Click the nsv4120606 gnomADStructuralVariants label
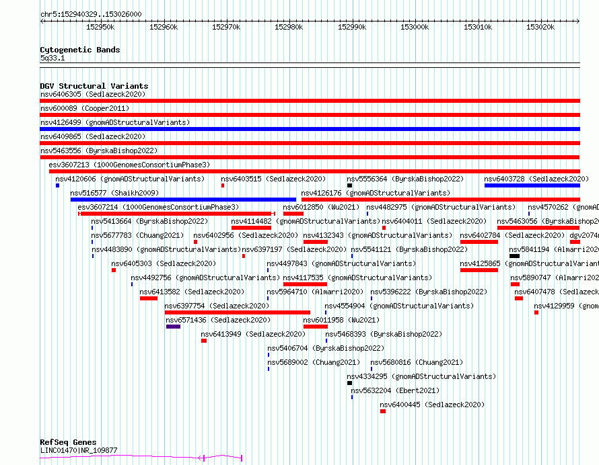This screenshot has width=599, height=465. [x=130, y=179]
